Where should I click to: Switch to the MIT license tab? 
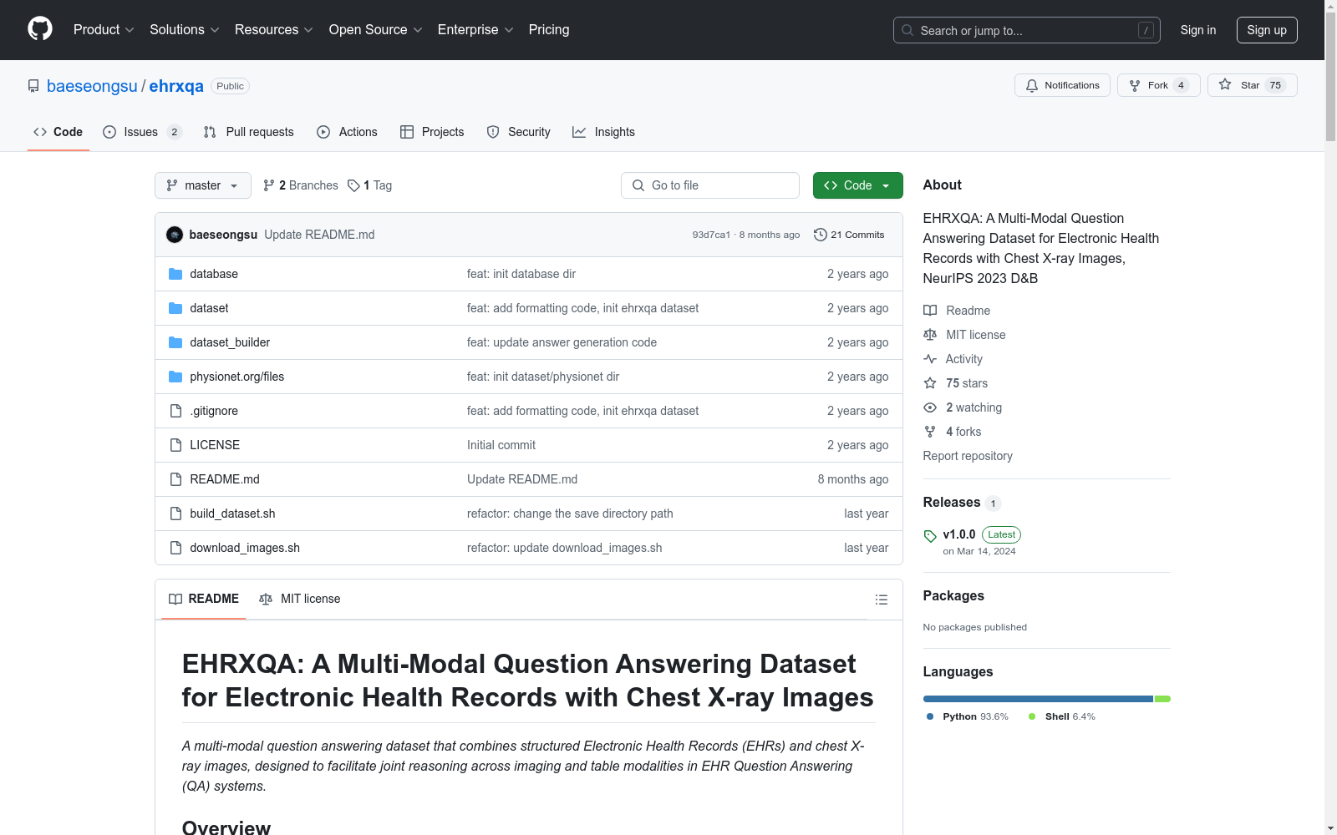pos(300,599)
